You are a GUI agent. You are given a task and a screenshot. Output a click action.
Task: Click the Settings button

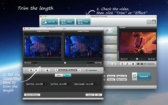[x=111, y=76]
